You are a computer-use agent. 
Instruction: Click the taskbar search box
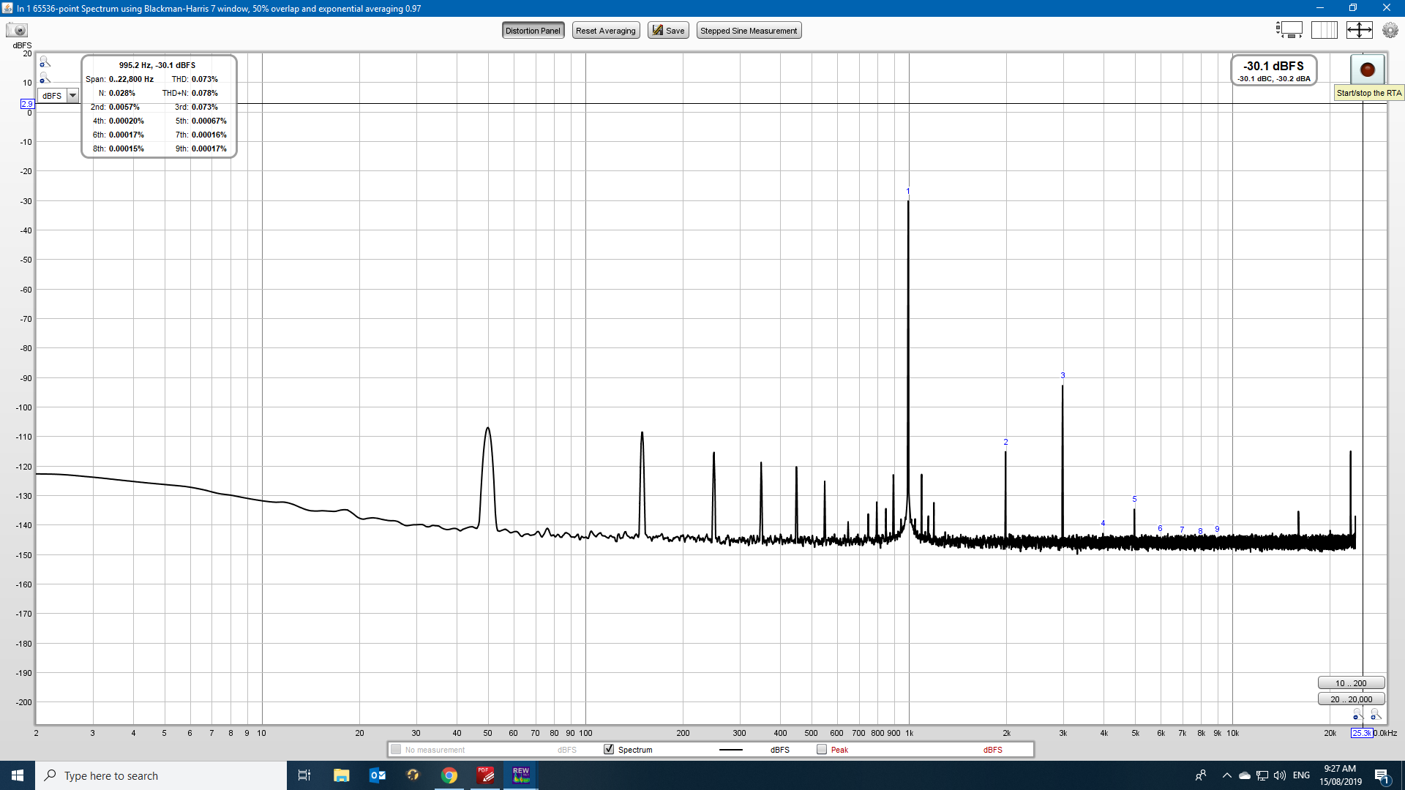(161, 775)
